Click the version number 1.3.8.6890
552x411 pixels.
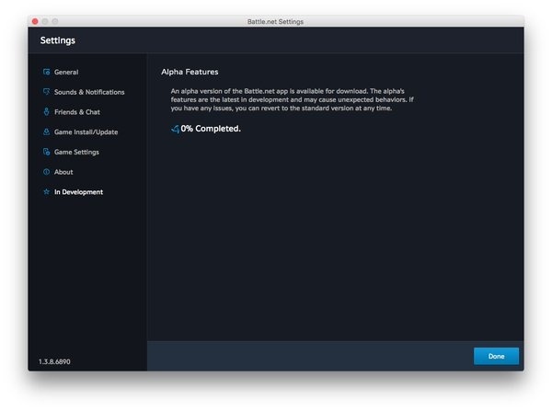[x=54, y=361]
